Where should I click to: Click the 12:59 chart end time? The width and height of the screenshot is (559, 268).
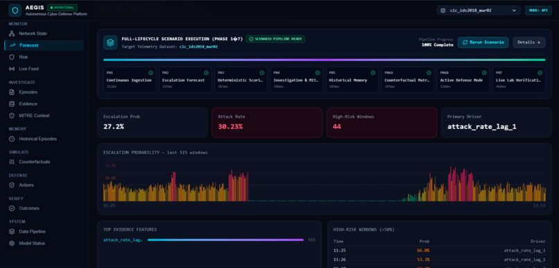[540, 206]
